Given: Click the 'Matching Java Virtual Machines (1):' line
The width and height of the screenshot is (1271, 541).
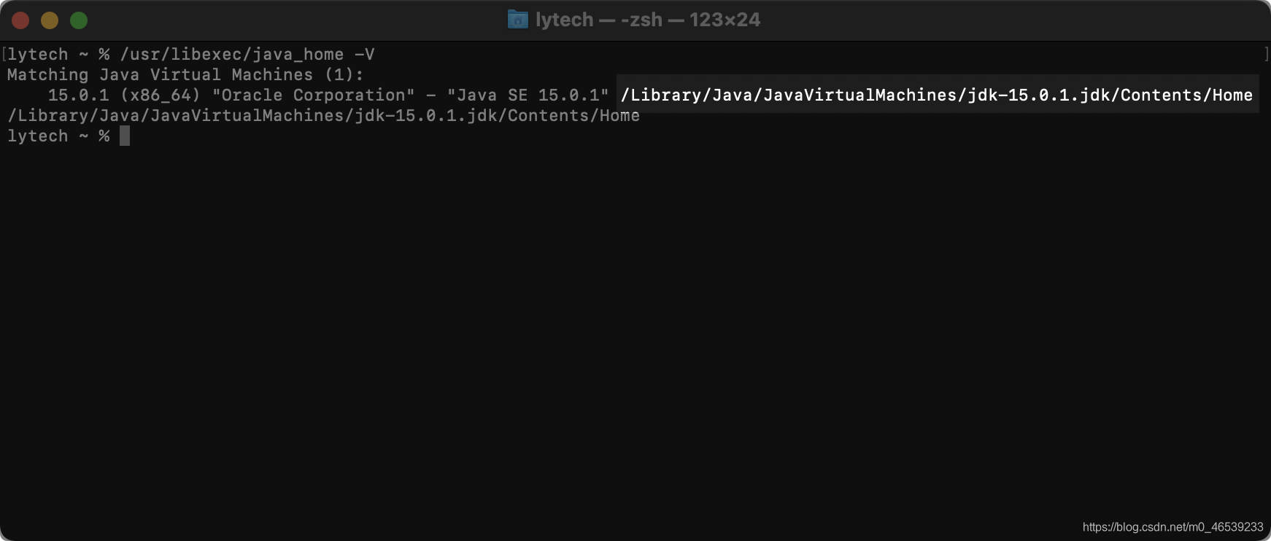Looking at the screenshot, I should pos(185,74).
